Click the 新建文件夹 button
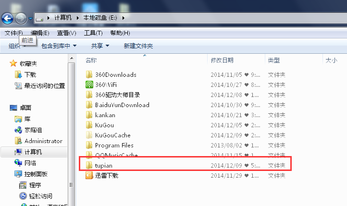Viewport: 347px width, 206px height. (138, 46)
